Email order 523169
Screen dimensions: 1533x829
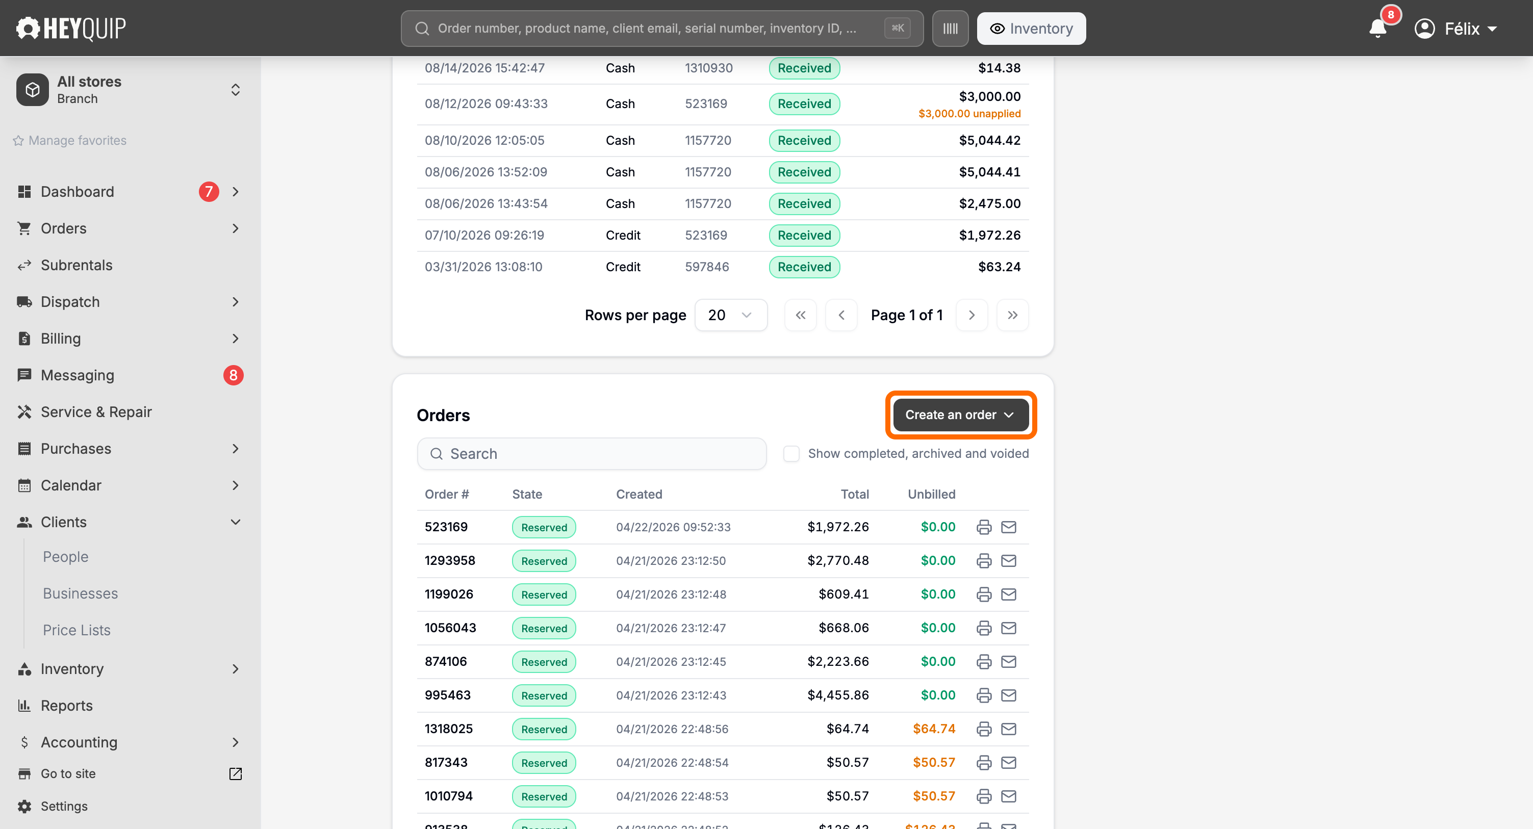pos(1008,527)
